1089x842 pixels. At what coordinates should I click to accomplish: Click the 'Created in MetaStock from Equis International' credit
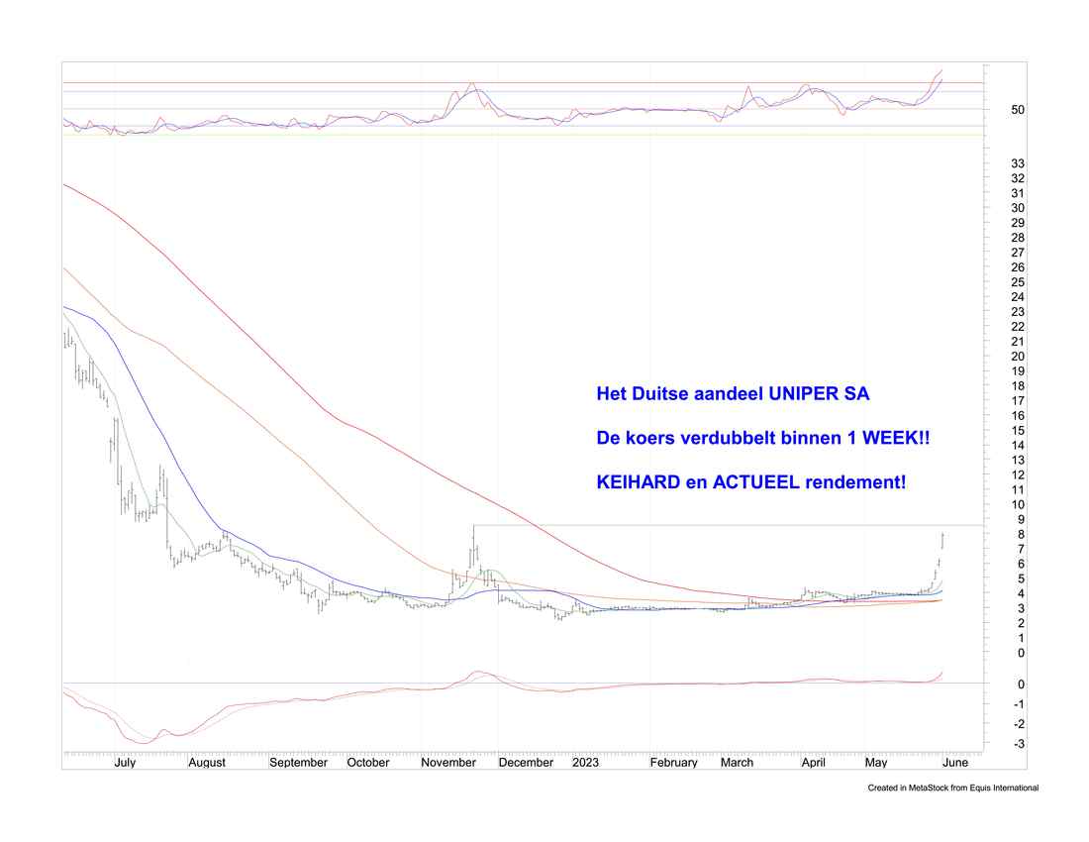(x=952, y=788)
